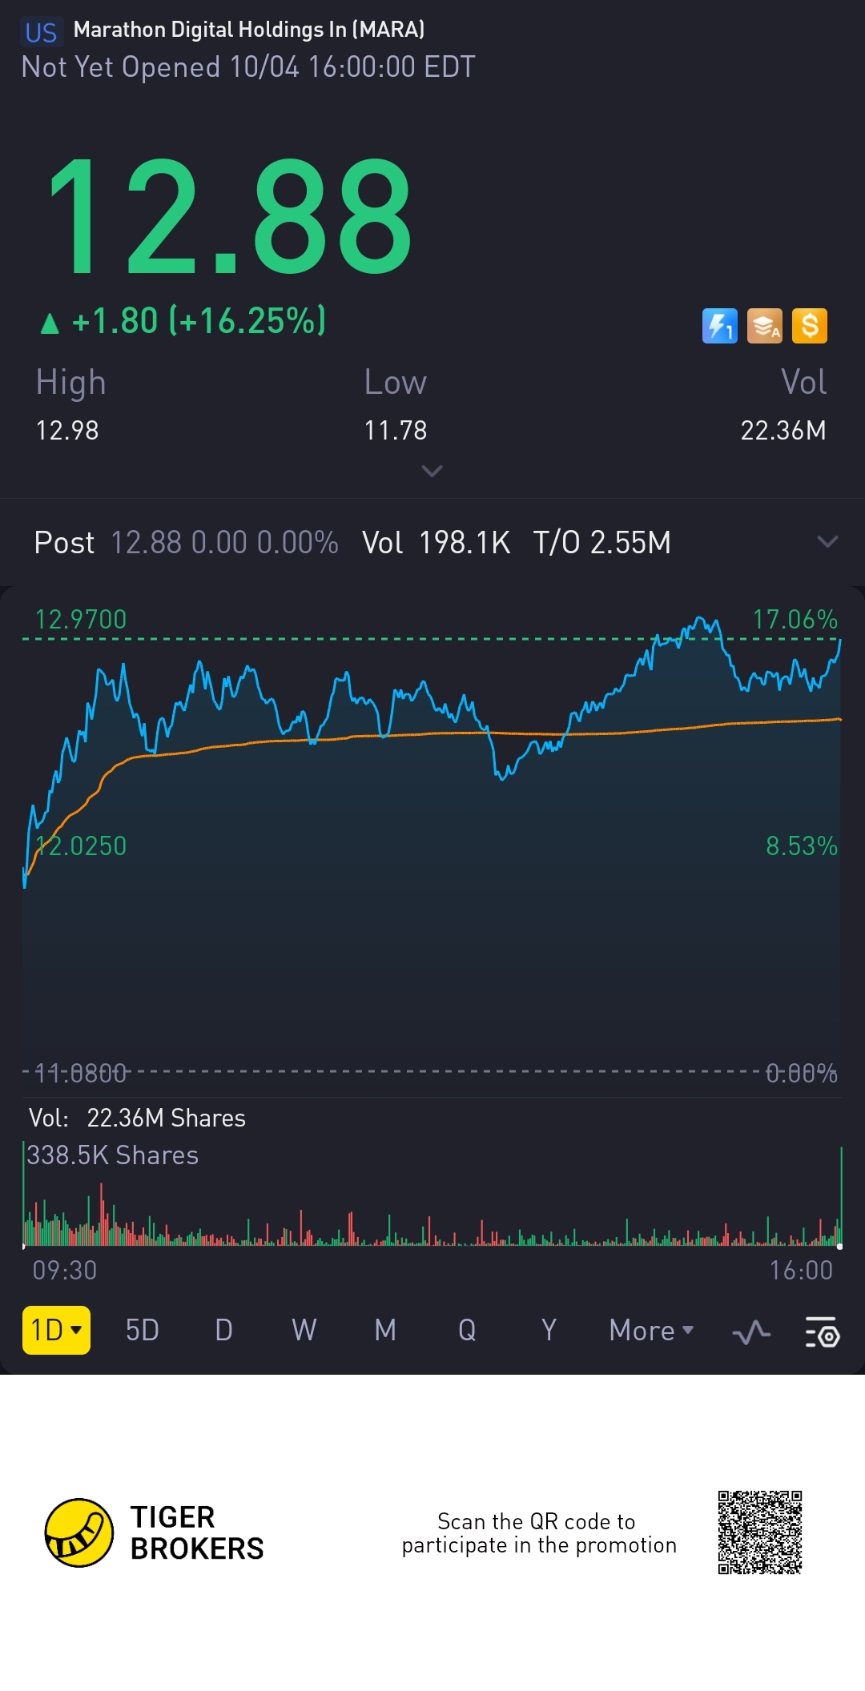Open the More timeframes dropdown
865x1691 pixels.
(x=651, y=1330)
